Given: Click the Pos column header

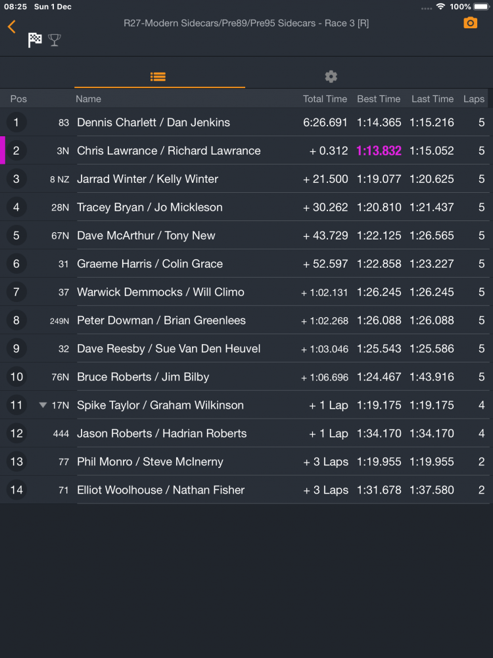Looking at the screenshot, I should [x=18, y=99].
